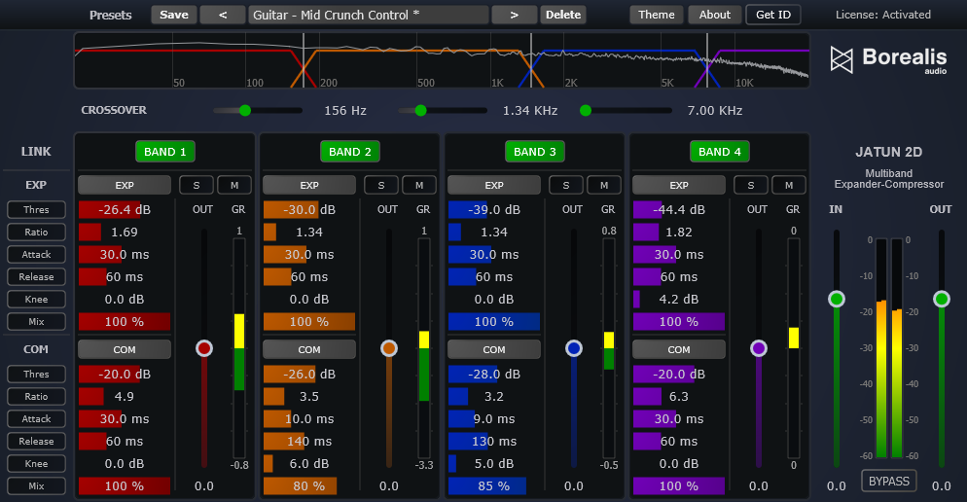This screenshot has width=967, height=502.
Task: Click the Save preset button
Action: 174,15
